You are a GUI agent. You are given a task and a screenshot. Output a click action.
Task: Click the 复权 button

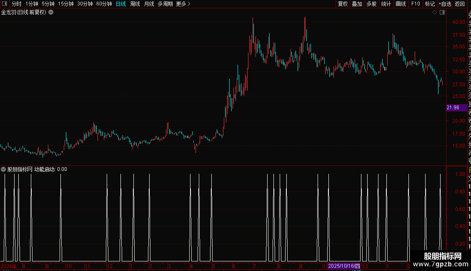pos(343,4)
